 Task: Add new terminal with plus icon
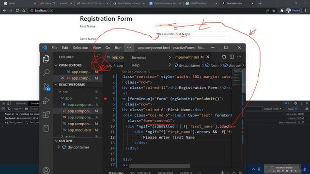click(222, 173)
